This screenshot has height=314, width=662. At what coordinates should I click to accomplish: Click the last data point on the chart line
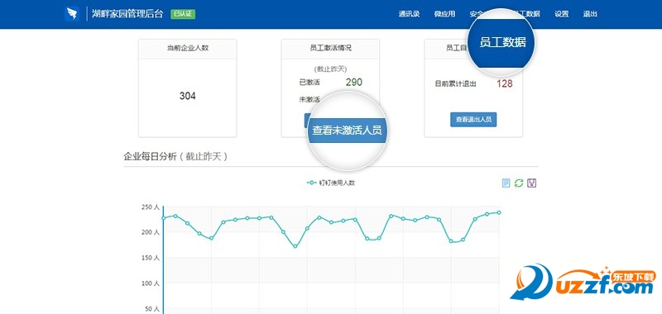pos(499,212)
